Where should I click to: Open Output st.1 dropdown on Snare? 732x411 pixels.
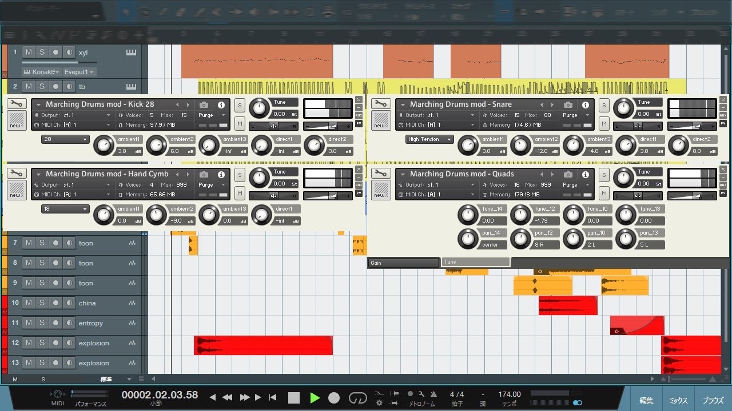[437, 115]
